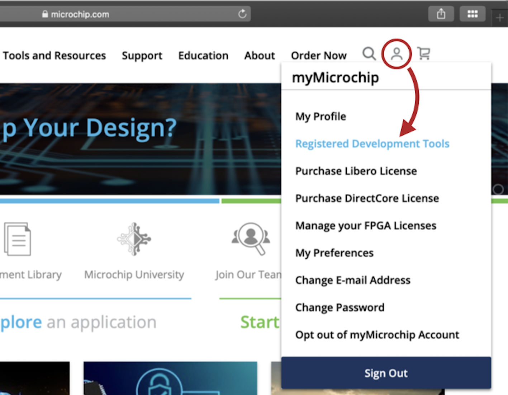Open the user account icon
The width and height of the screenshot is (508, 395).
[397, 54]
